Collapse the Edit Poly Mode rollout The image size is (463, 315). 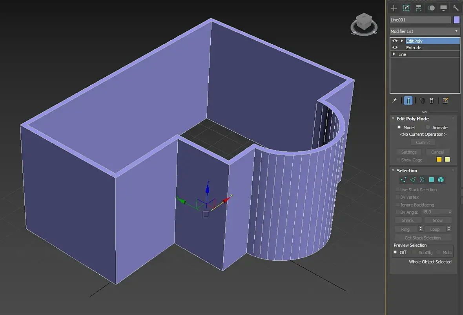393,118
